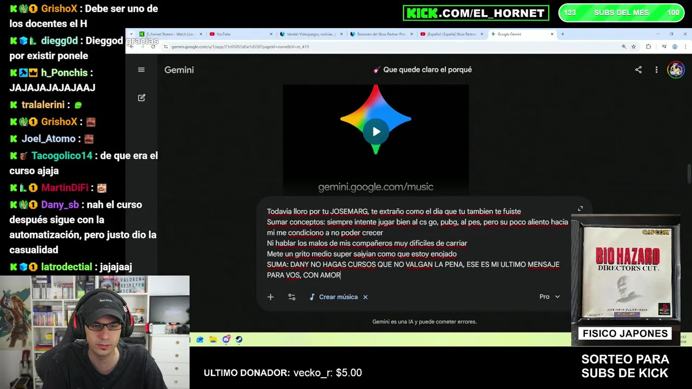Click chat username Dany_sb

tap(59, 205)
